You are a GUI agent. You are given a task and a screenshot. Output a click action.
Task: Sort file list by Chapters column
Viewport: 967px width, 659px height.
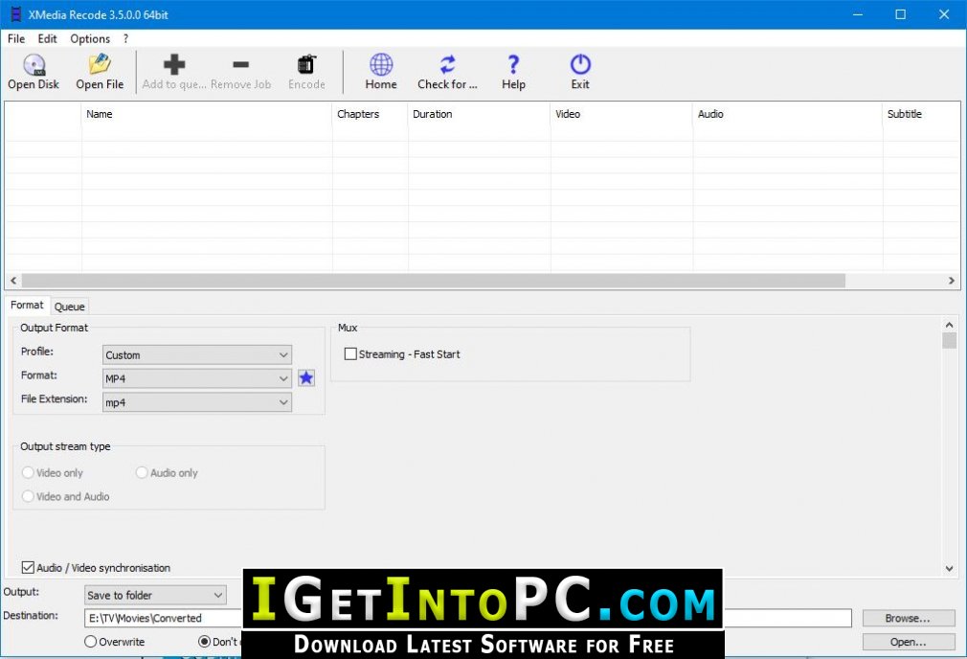[370, 114]
